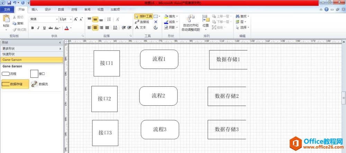
Task: Expand More Shapes (更多形状) menu
Action: [x=31, y=49]
